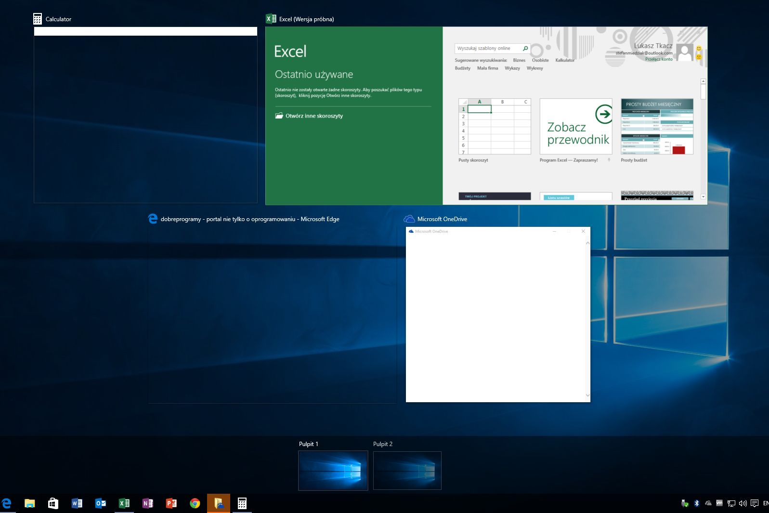Open File Explorer from the taskbar
Screen dimensions: 769x513
click(x=30, y=503)
